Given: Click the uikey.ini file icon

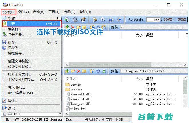Looking at the screenshot, I should pyautogui.click(x=68, y=109).
